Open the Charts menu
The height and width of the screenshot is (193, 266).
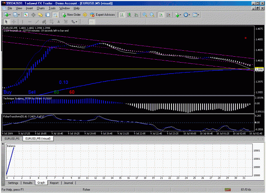point(41,9)
